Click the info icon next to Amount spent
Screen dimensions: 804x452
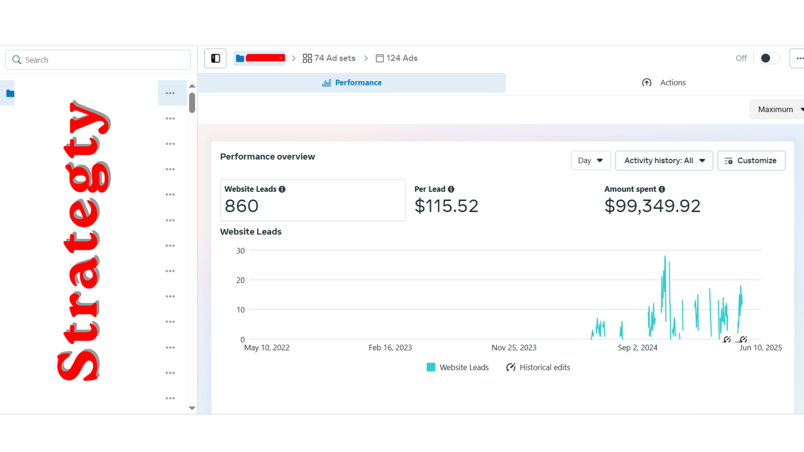pos(662,189)
